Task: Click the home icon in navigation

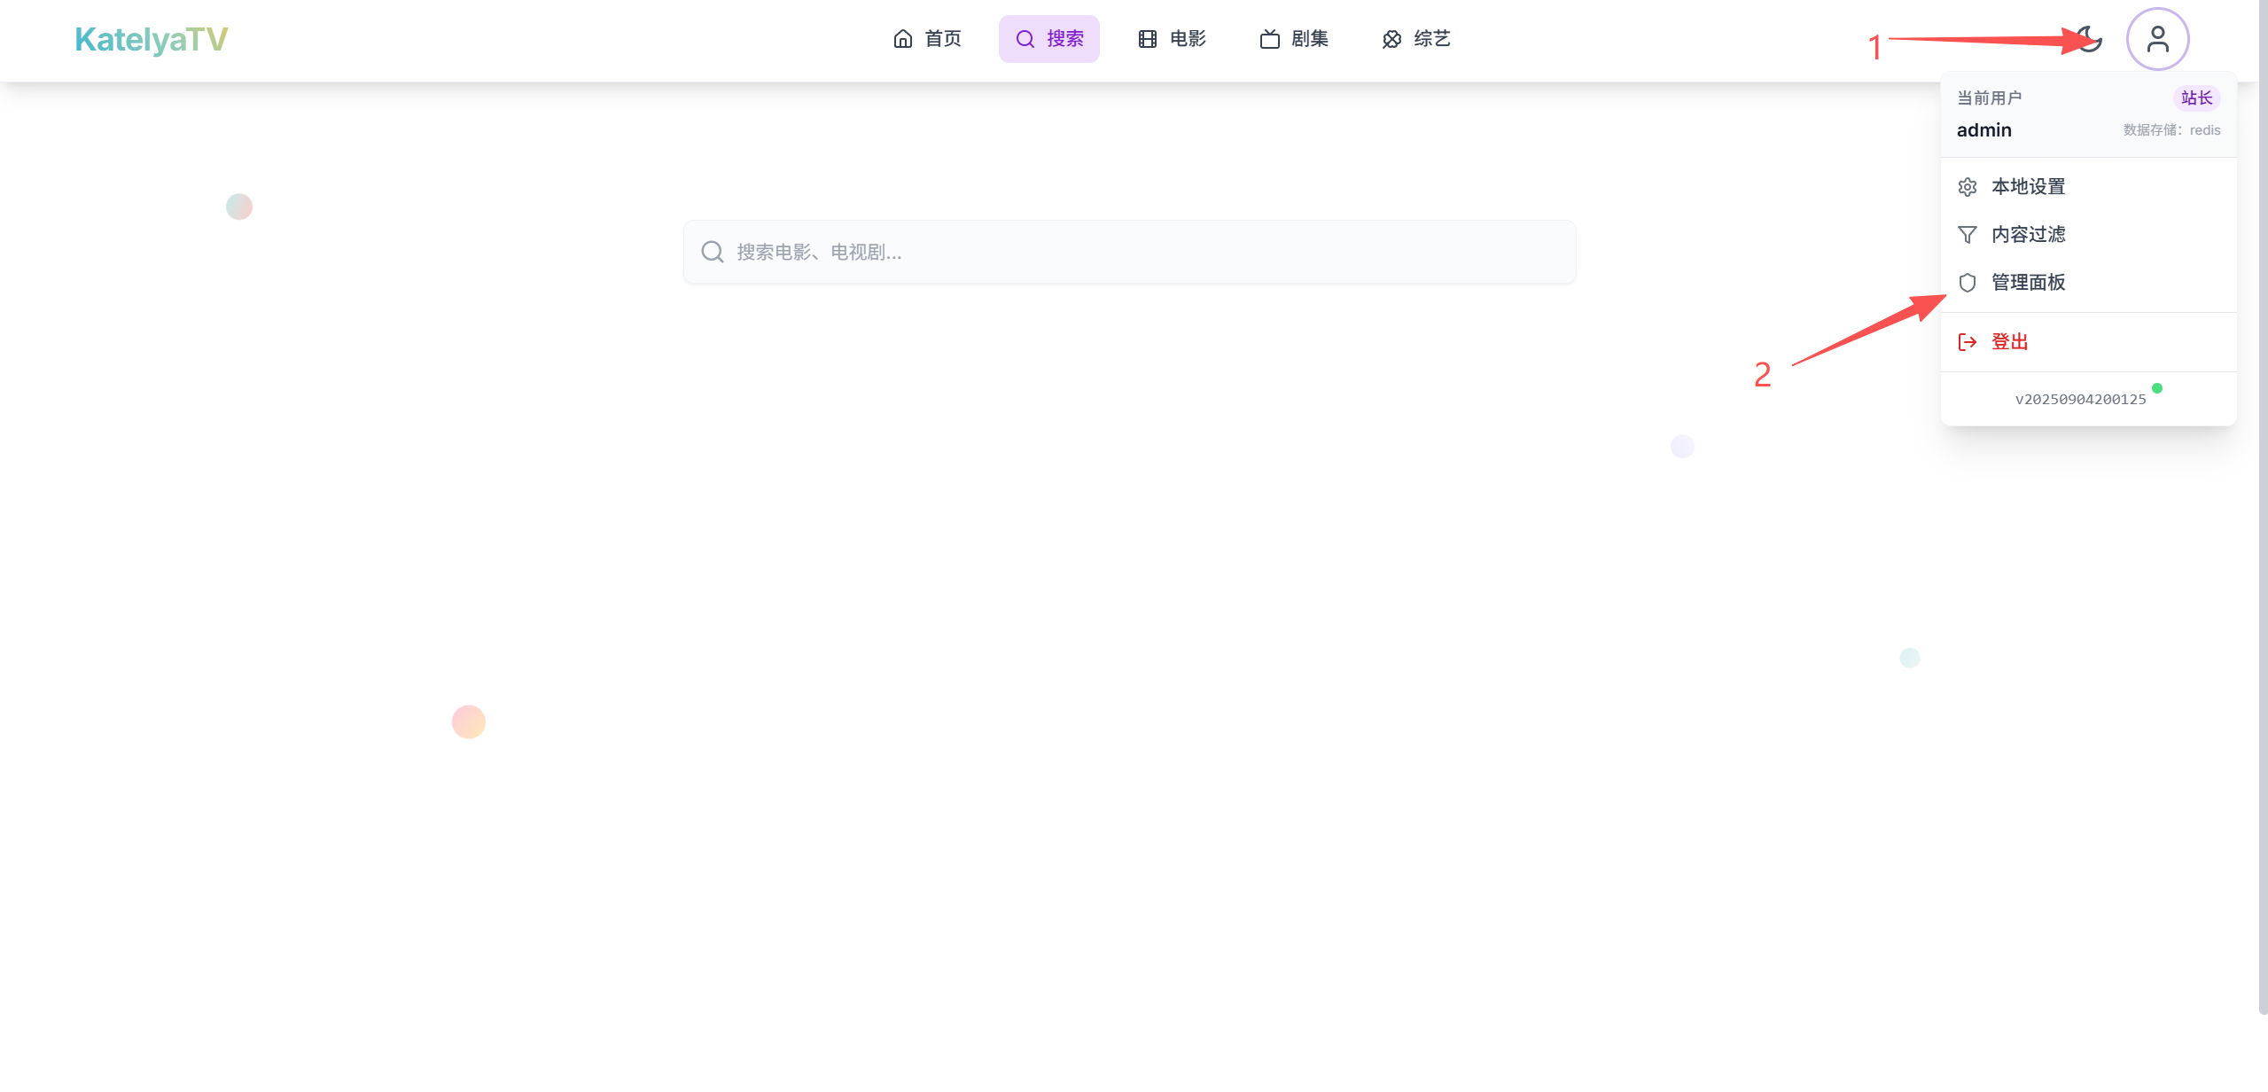Action: point(903,39)
